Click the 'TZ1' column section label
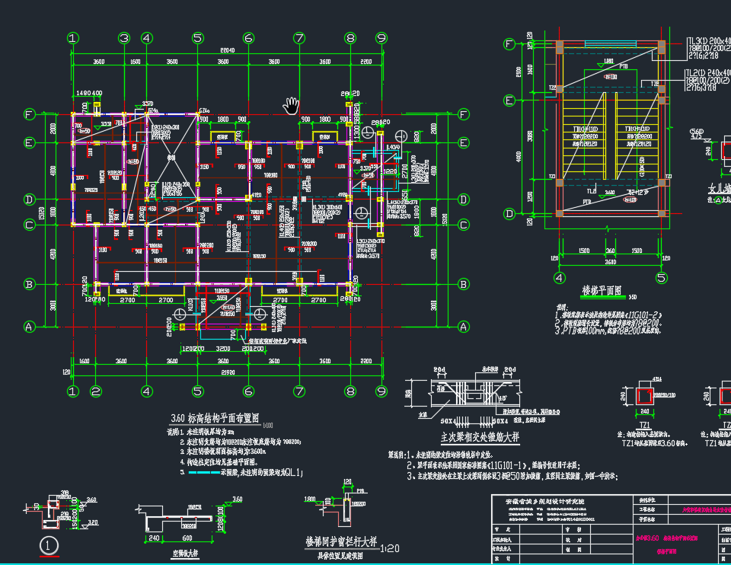This screenshot has width=731, height=565. 645,425
